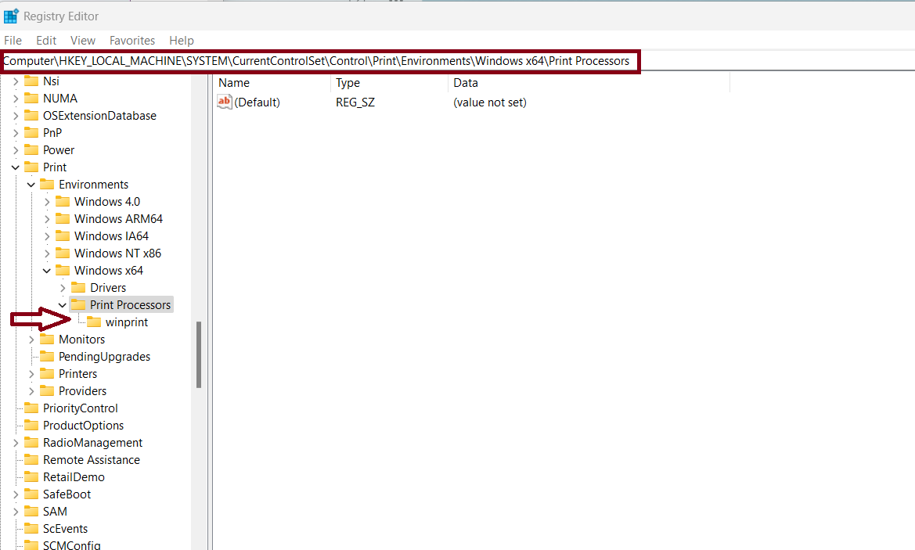Collapse the Environments tree node
Image resolution: width=915 pixels, height=550 pixels.
(x=31, y=185)
